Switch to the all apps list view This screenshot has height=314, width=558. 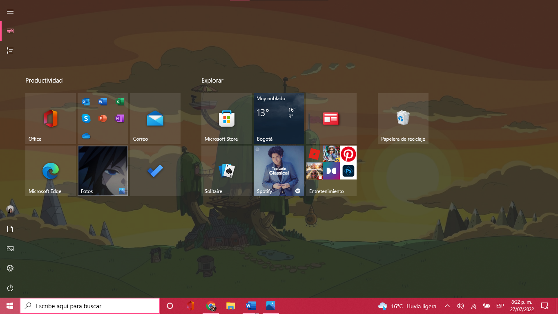pyautogui.click(x=10, y=51)
